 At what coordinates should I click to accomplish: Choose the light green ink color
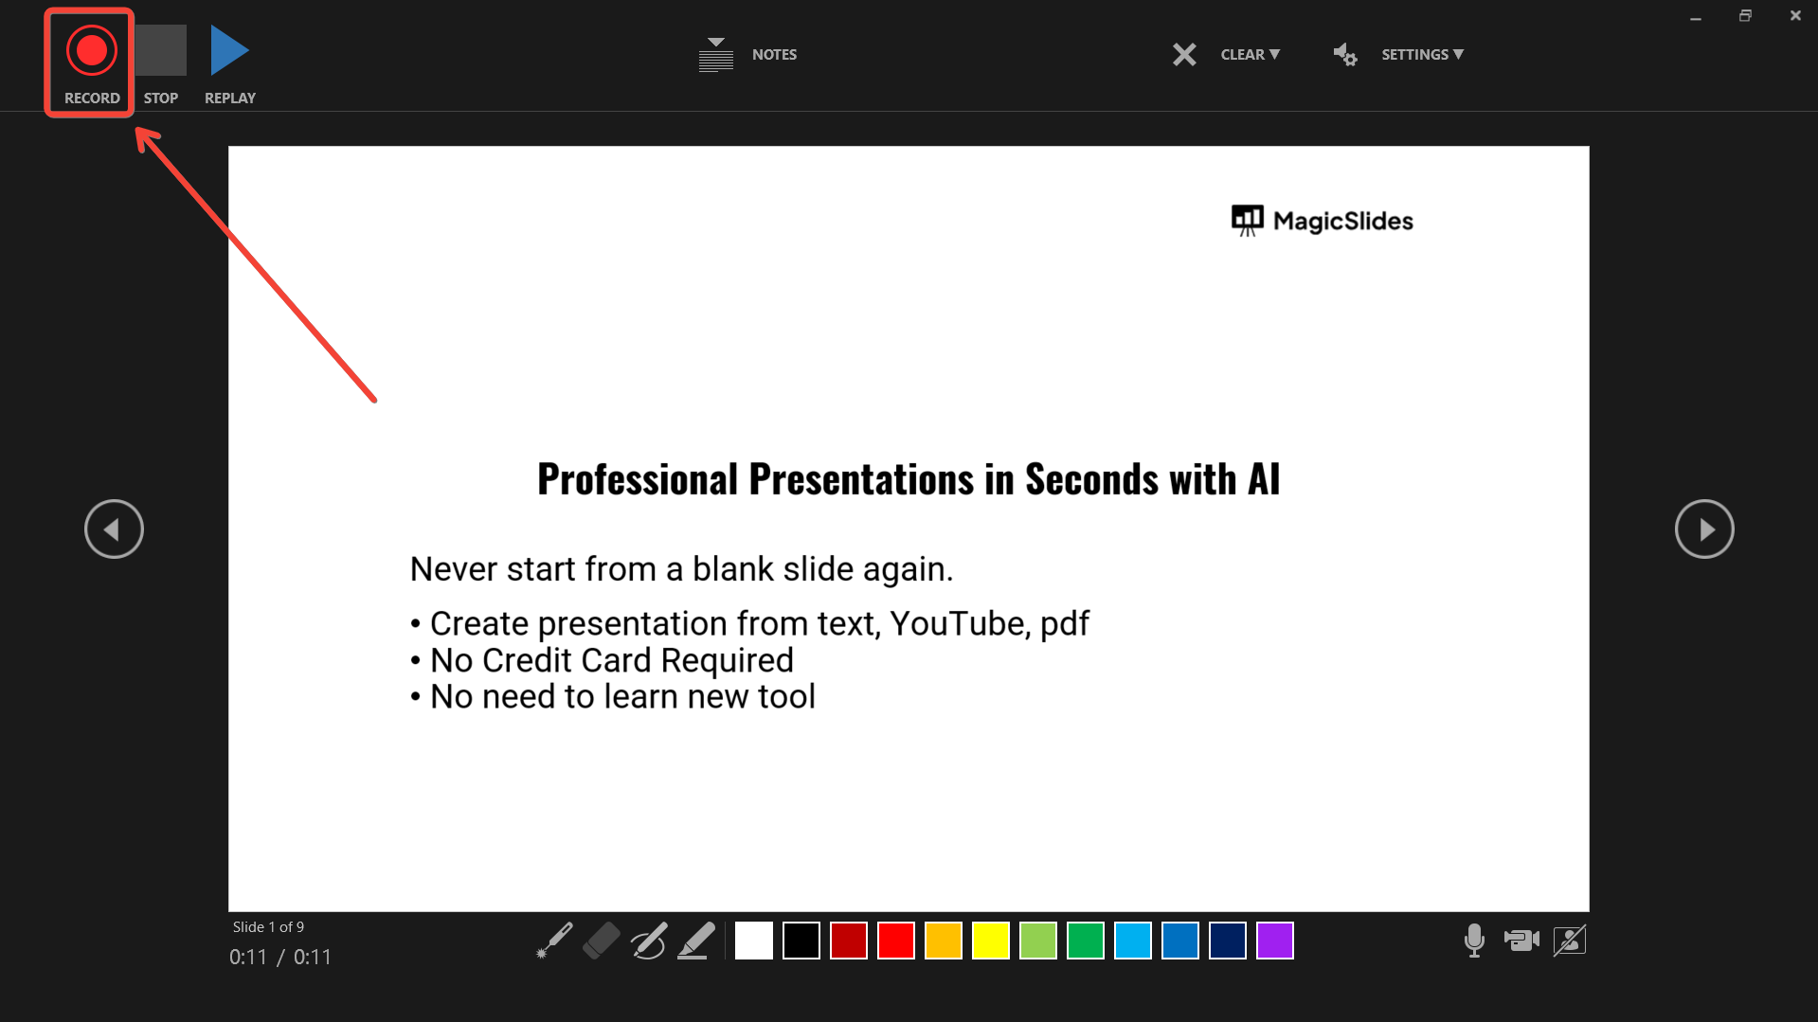[x=1038, y=941]
